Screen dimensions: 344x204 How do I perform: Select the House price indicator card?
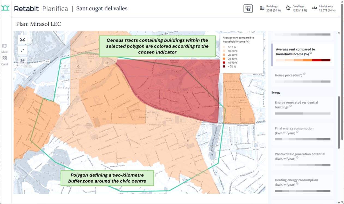pyautogui.click(x=302, y=77)
